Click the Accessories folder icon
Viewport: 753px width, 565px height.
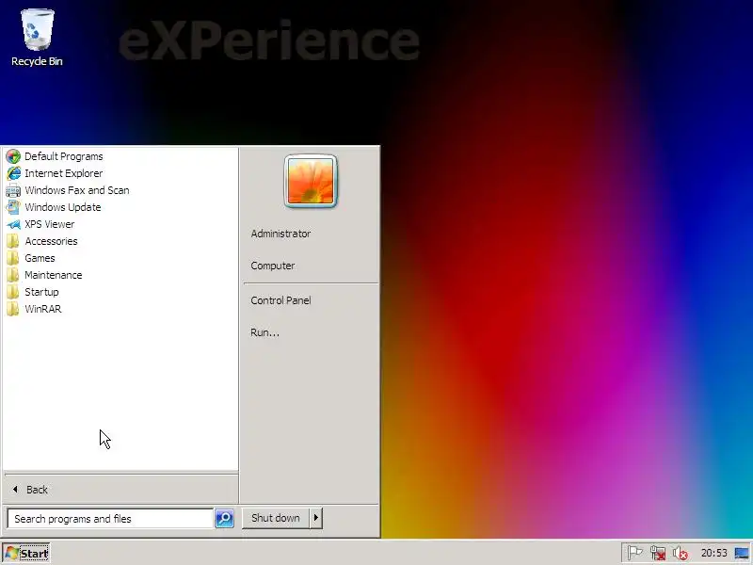click(x=13, y=241)
